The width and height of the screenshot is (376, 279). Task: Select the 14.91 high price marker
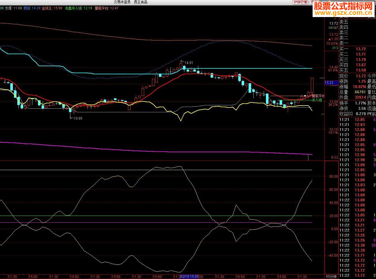click(x=189, y=63)
